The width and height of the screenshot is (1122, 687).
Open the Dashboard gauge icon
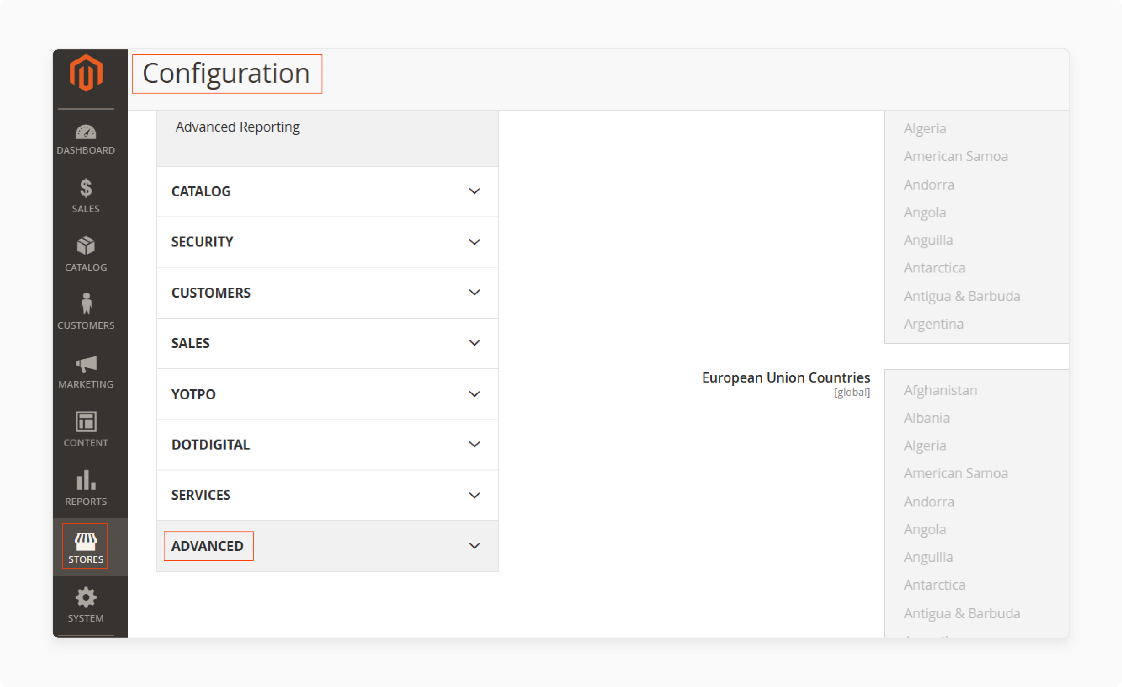pyautogui.click(x=85, y=132)
